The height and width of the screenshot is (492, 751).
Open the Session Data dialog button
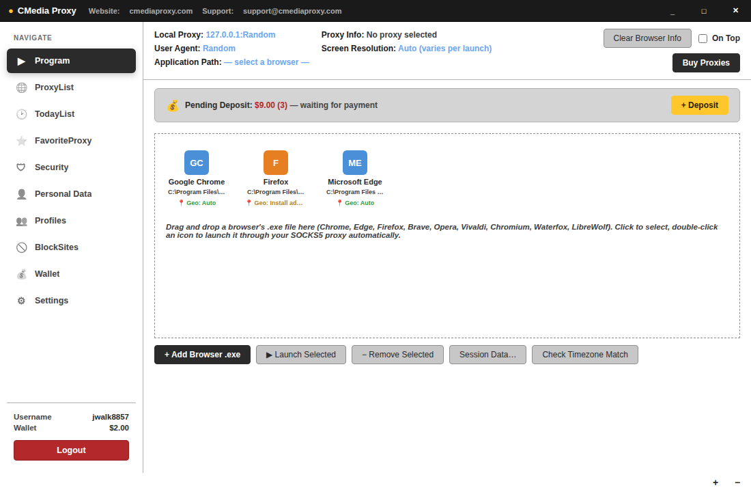(x=487, y=355)
